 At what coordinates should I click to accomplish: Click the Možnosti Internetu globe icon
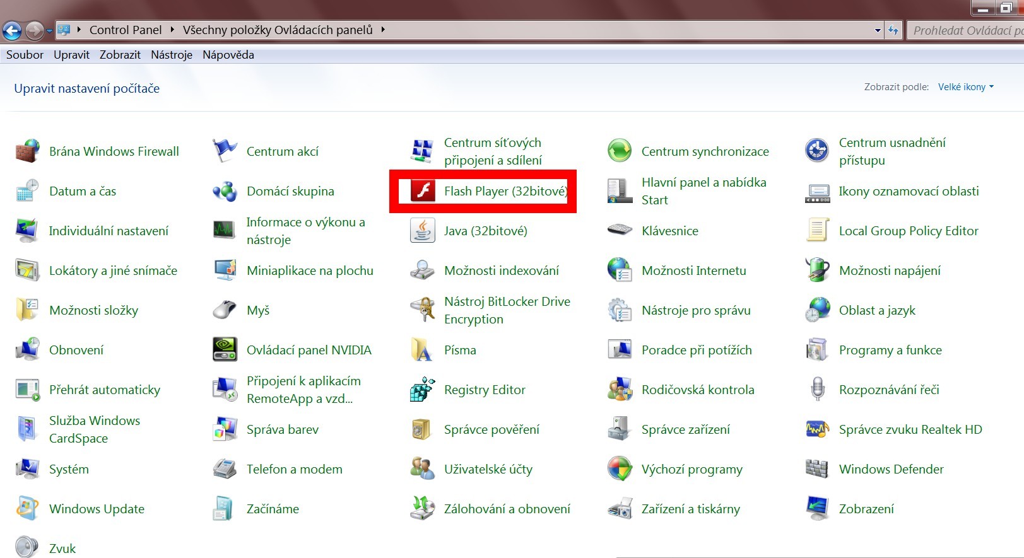click(x=620, y=270)
